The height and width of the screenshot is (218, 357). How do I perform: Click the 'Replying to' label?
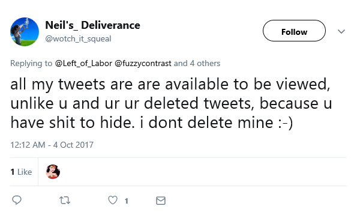click(x=31, y=63)
